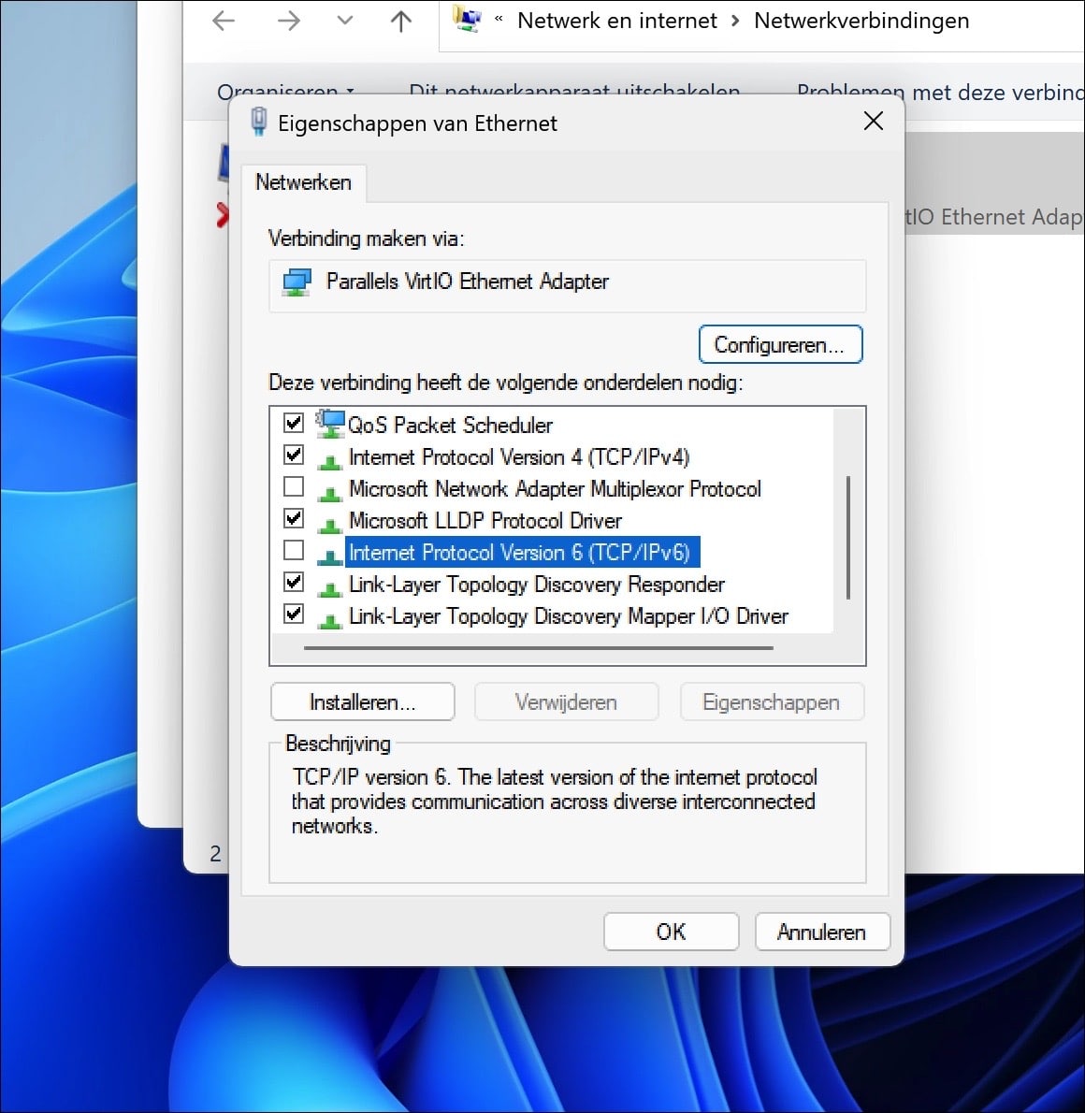Select Microsoft LLDP Protocol Driver in the list

(485, 520)
